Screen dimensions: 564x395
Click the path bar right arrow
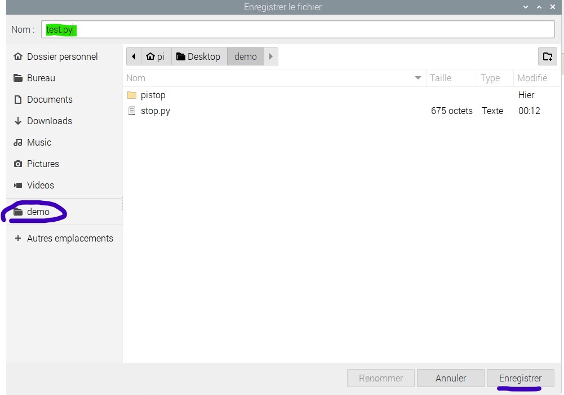tap(271, 56)
